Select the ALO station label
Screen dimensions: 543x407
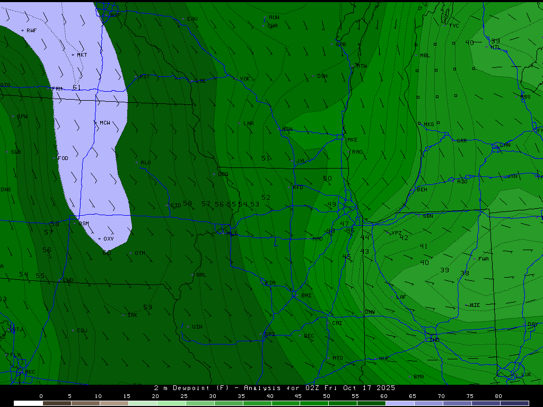click(x=145, y=162)
